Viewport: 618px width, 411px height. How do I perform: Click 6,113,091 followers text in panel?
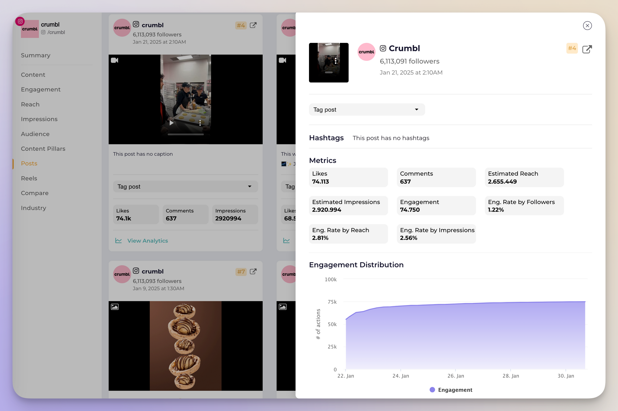(x=409, y=61)
